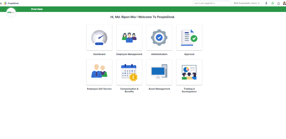Open the Asset Management computer tile
This screenshot has height=139, width=286.
pyautogui.click(x=159, y=72)
